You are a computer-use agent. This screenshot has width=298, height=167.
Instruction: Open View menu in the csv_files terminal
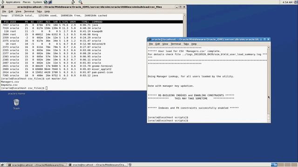[x=19, y=11]
